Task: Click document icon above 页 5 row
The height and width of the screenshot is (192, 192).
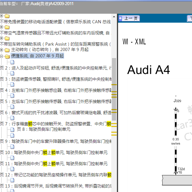Action: [x=12, y=96]
